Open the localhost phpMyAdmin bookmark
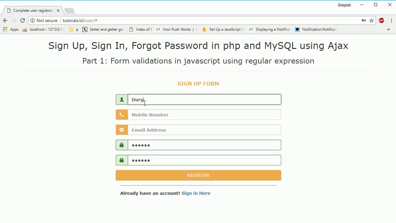Image resolution: width=396 pixels, height=223 pixels. click(42, 29)
